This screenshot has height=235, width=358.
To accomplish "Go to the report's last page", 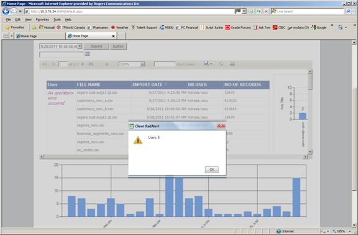I will (x=91, y=64).
